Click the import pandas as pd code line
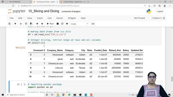Screen dimensions: 173x97 point(40,87)
